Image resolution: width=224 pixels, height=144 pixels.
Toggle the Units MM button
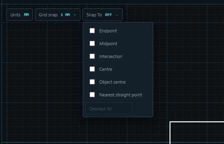(x=20, y=15)
